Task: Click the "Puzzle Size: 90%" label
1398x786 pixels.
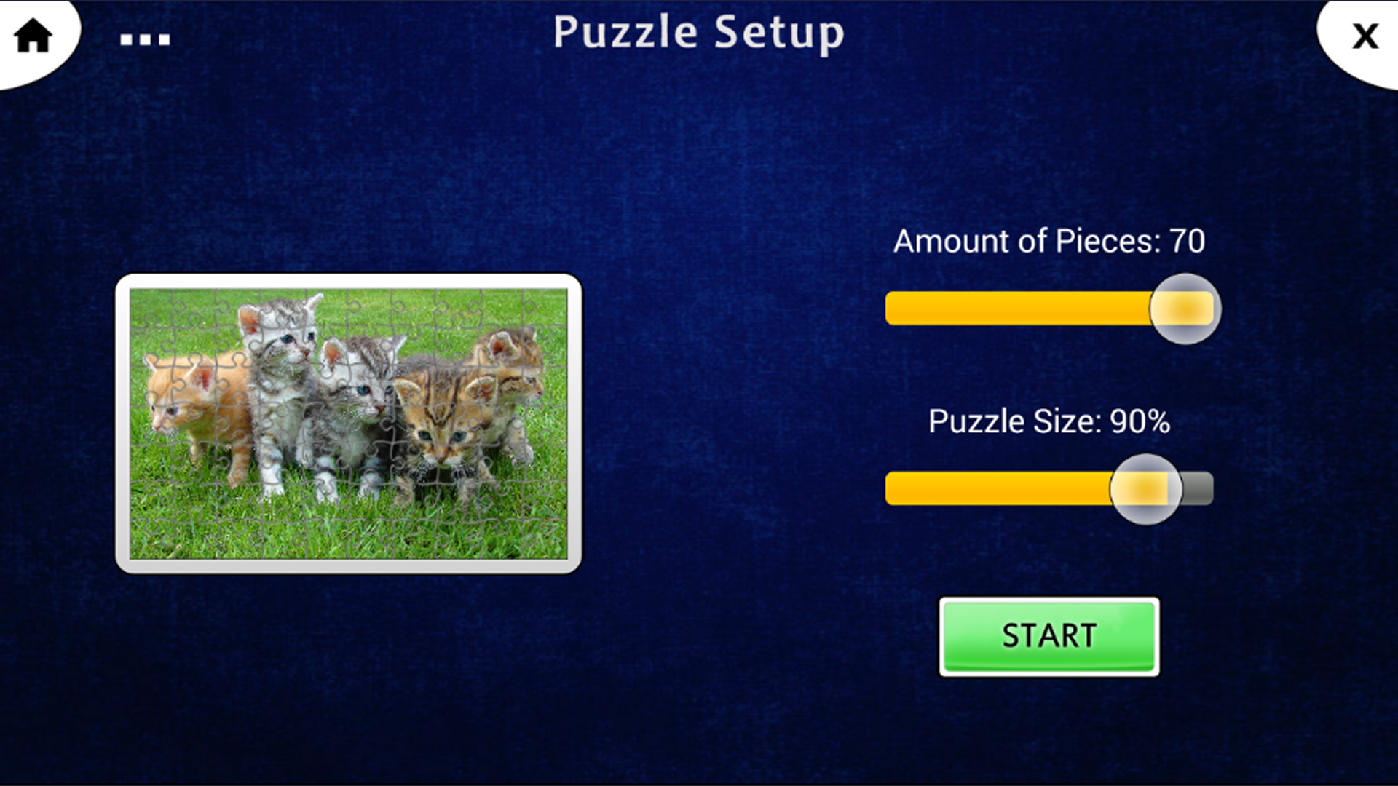Action: click(1049, 421)
